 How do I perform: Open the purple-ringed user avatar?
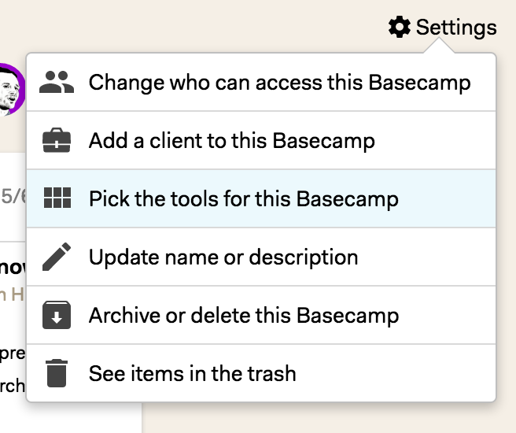click(12, 89)
